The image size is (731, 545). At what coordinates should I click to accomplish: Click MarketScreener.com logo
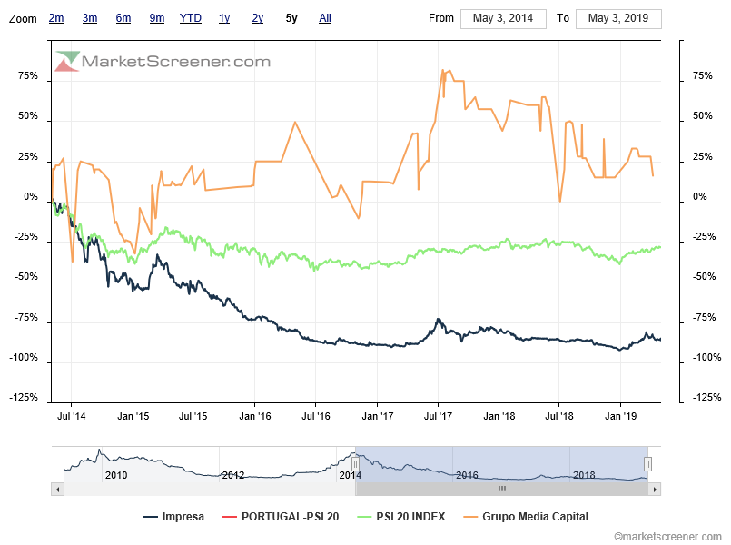pos(163,61)
